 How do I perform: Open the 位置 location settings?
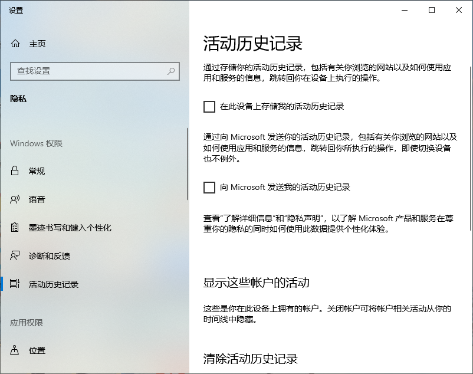(15, 350)
